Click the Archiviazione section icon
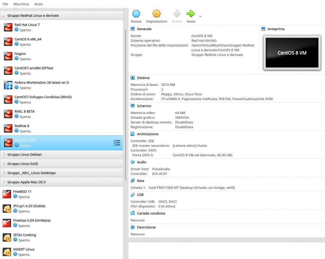This screenshot has height=259, width=325. [133, 134]
